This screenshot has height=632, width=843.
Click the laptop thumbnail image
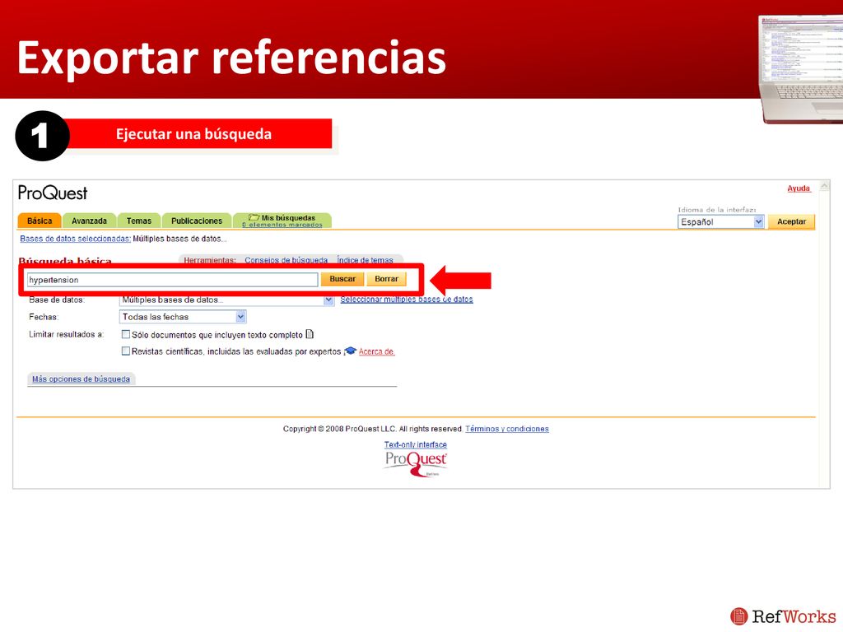tap(800, 69)
